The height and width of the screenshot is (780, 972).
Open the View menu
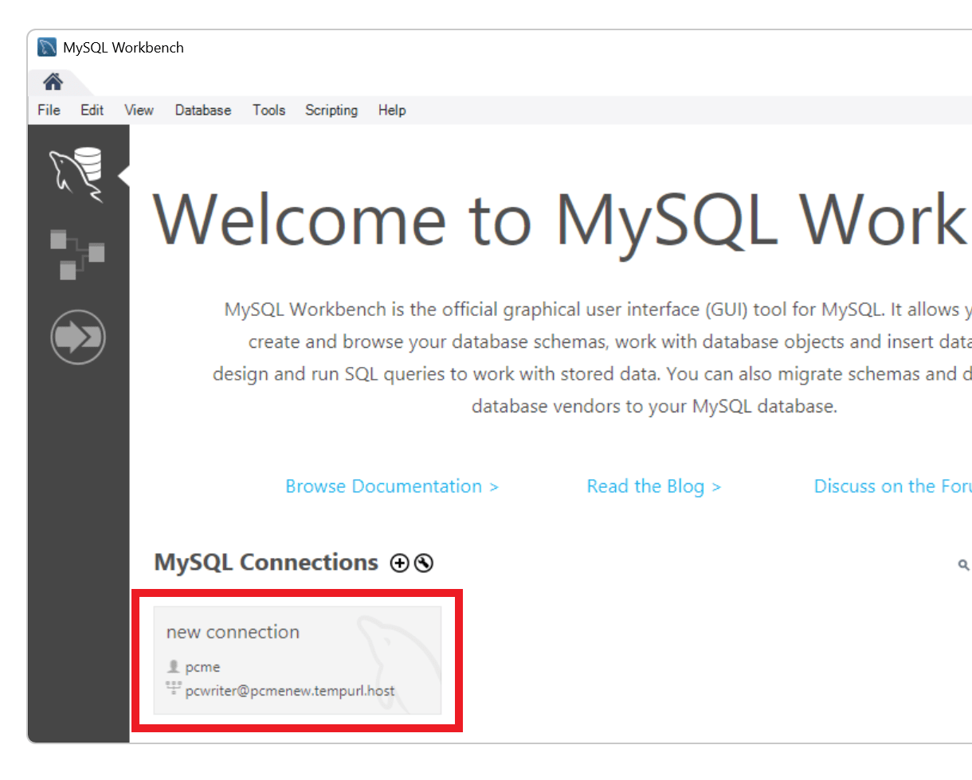pos(139,110)
